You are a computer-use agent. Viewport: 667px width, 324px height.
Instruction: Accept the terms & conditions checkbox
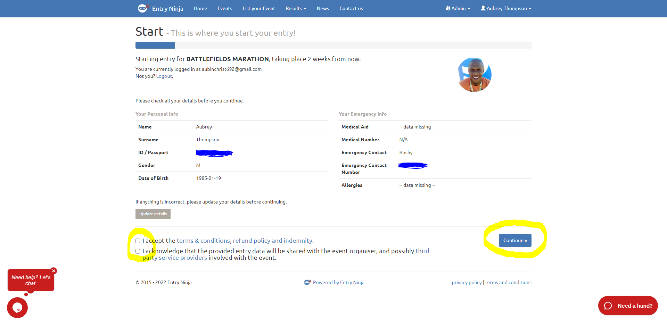[x=138, y=241]
